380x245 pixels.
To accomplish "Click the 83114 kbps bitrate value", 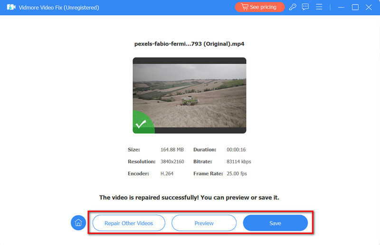I will [x=238, y=161].
